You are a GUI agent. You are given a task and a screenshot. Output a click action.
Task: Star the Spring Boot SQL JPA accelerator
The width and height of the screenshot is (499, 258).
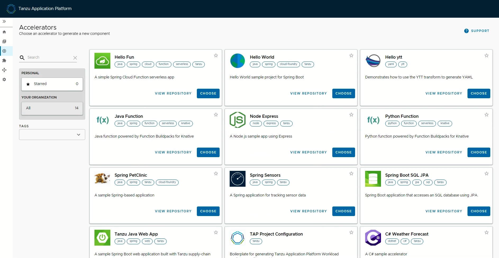[487, 173]
